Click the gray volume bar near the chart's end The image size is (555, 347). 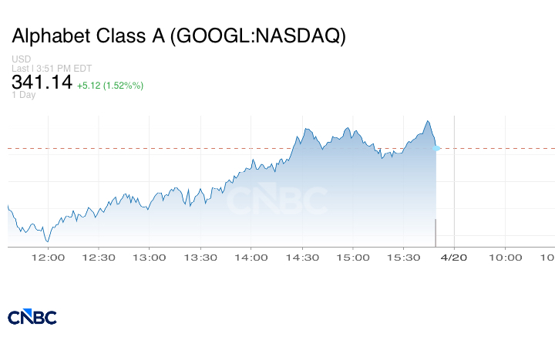click(436, 232)
